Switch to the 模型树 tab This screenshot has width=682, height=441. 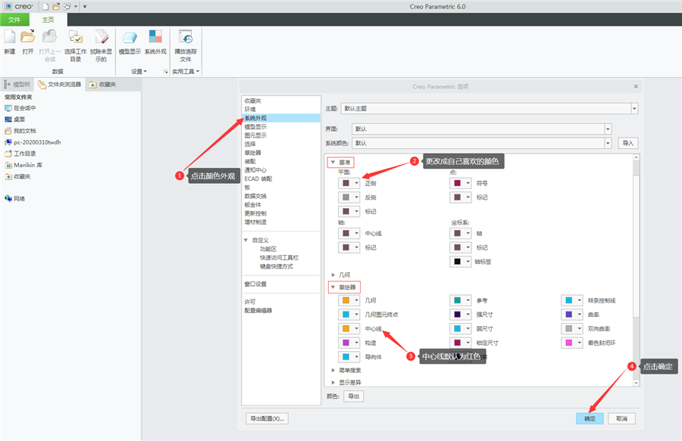[17, 84]
